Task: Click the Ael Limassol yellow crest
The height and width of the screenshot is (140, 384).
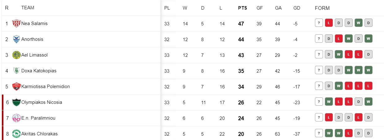Action: point(16,55)
